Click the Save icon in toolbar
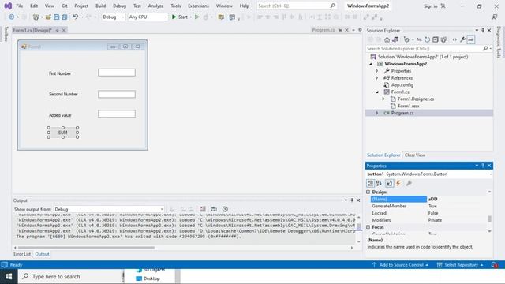 click(56, 17)
